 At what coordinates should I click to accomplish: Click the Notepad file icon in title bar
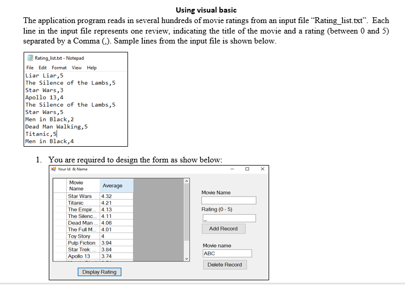pyautogui.click(x=30, y=58)
